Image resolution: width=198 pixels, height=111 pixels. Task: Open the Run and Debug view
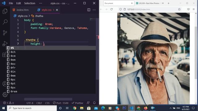[x=5, y=43]
